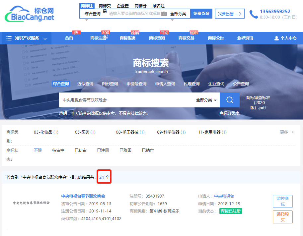The image size is (303, 236).
Task: Switch to 申请人查询 search tab
Action: [165, 84]
